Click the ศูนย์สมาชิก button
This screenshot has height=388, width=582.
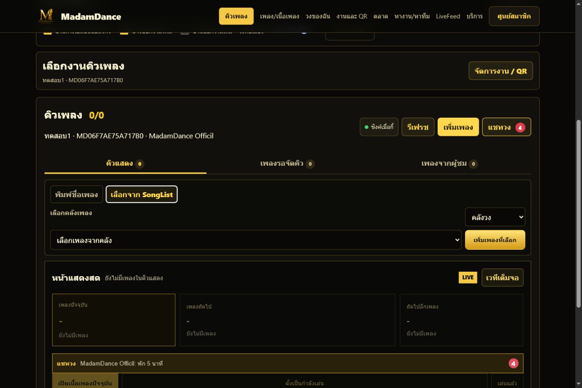pos(514,16)
